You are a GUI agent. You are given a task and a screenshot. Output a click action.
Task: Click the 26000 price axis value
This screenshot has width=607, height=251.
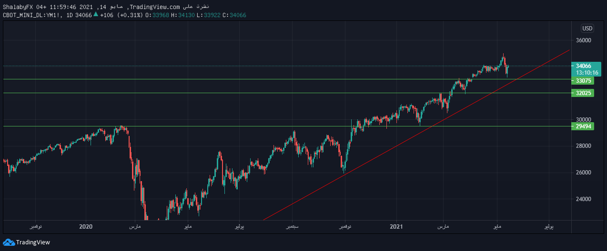tap(583, 173)
